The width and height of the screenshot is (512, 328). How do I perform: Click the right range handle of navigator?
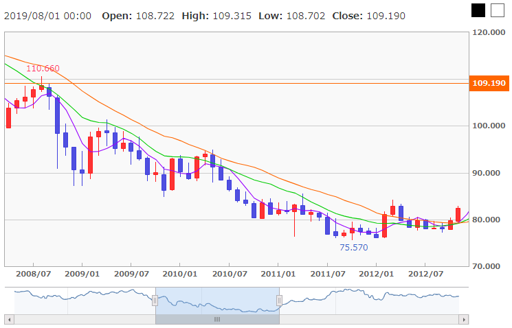[x=279, y=301]
